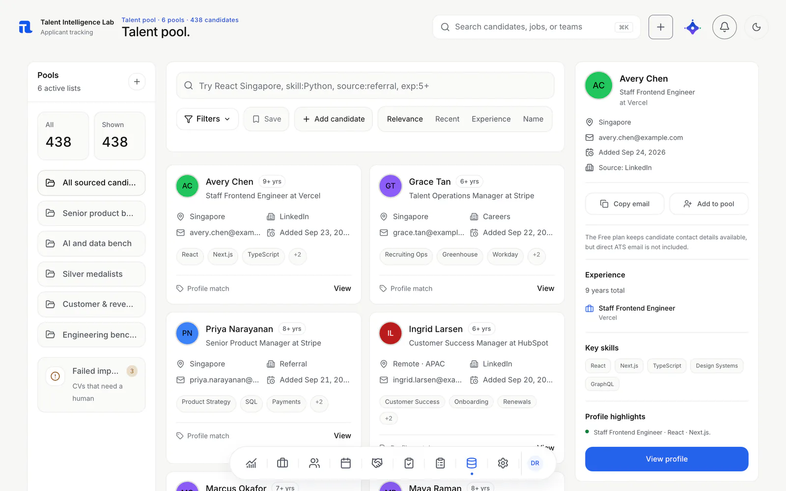786x491 pixels.
Task: Sort candidates by Relevance
Action: click(405, 119)
